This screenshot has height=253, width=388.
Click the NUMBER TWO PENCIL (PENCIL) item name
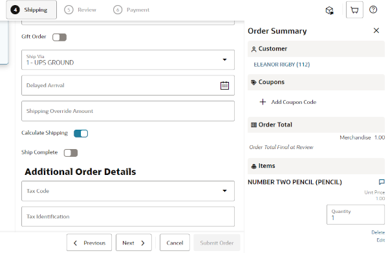pyautogui.click(x=295, y=182)
